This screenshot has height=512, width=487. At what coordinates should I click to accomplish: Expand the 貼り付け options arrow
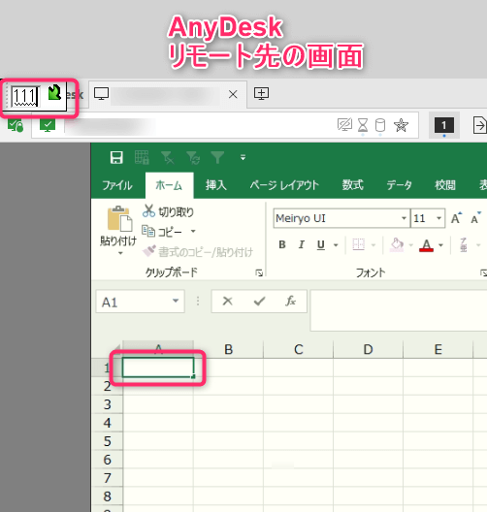coord(120,253)
